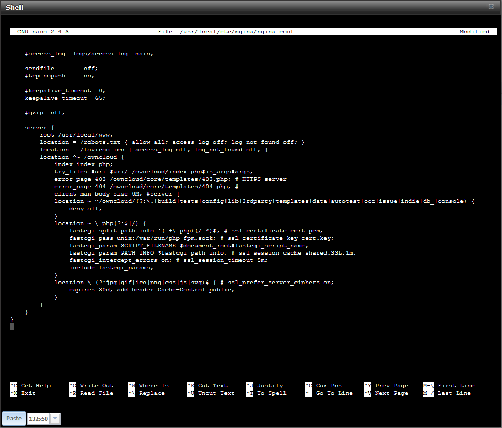Click the 'deny all;' line
This screenshot has height=428, width=502.
pyautogui.click(x=85, y=209)
